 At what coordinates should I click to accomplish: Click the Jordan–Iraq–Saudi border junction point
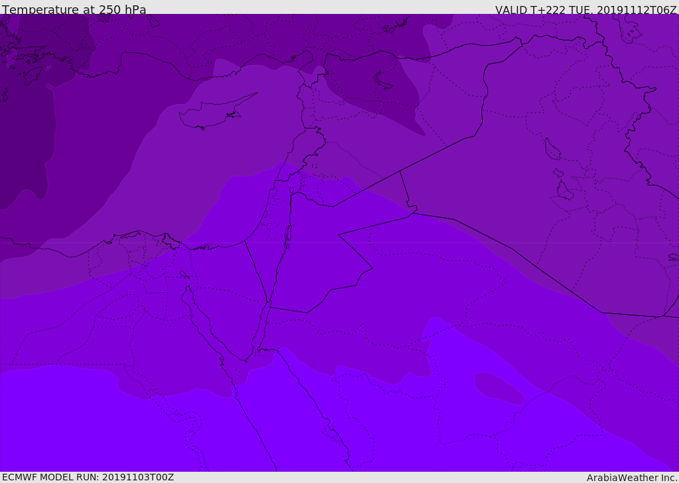(x=411, y=212)
